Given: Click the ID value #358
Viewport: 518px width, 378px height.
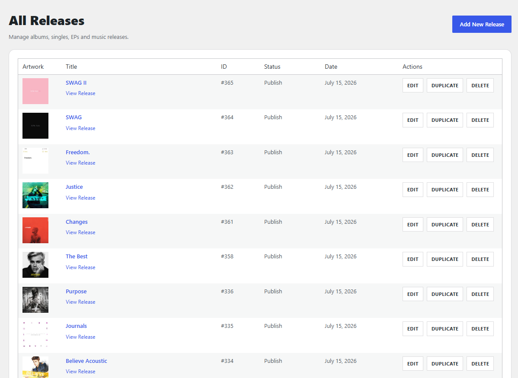Looking at the screenshot, I should coord(227,257).
